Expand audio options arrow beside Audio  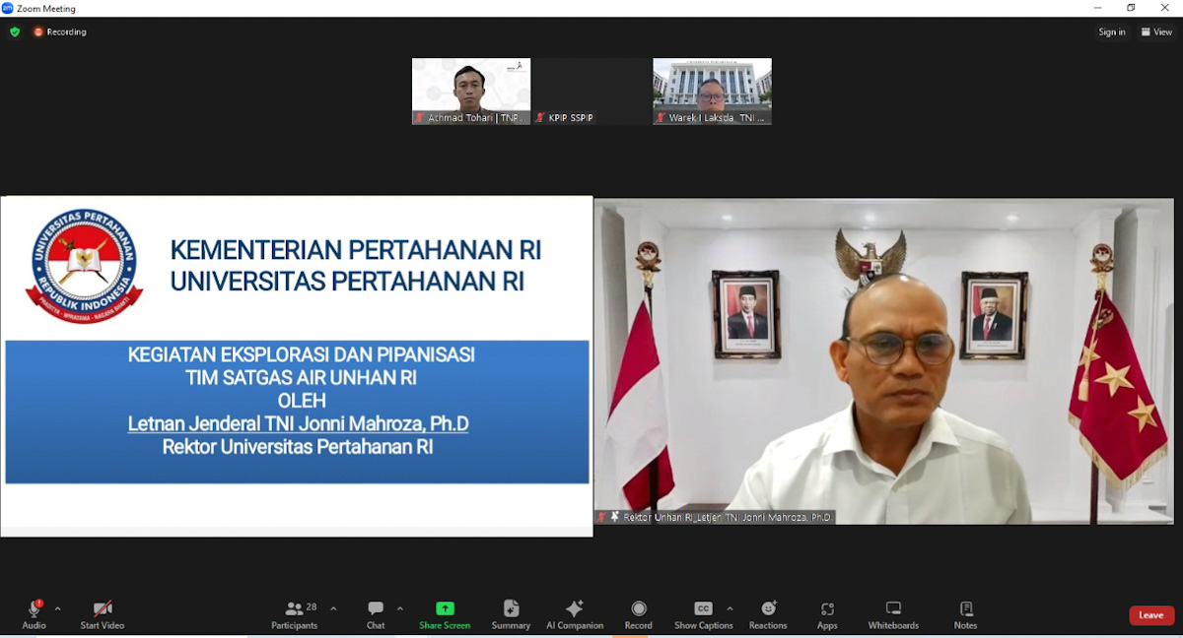pyautogui.click(x=57, y=608)
